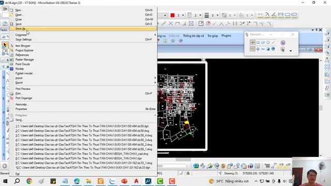Select Measure Distance tool
Image resolution: width=331 pixels, height=186 pixels.
tap(261, 15)
